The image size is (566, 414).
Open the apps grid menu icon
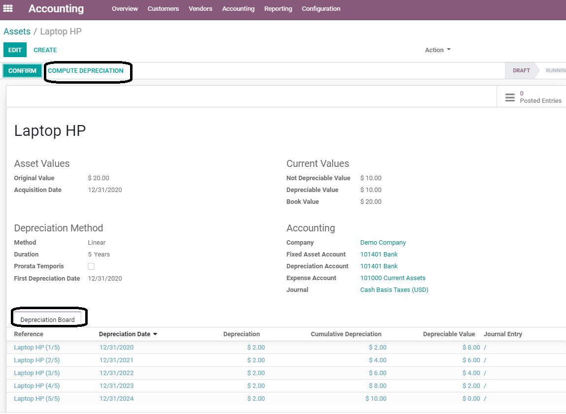(x=8, y=8)
